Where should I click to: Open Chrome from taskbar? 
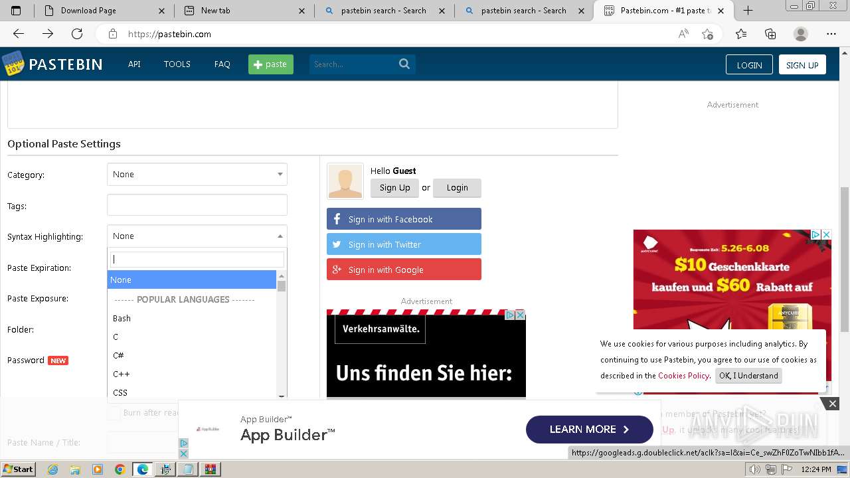[120, 469]
